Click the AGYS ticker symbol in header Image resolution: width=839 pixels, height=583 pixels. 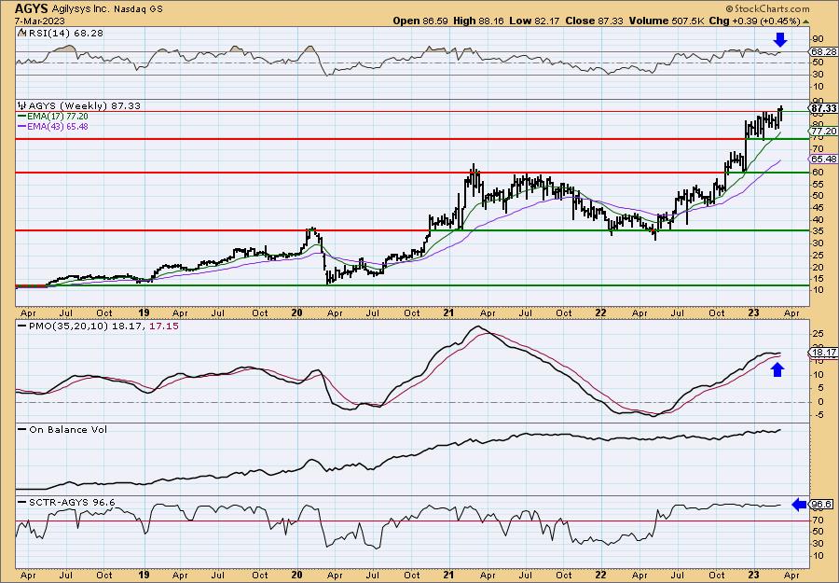pos(32,8)
